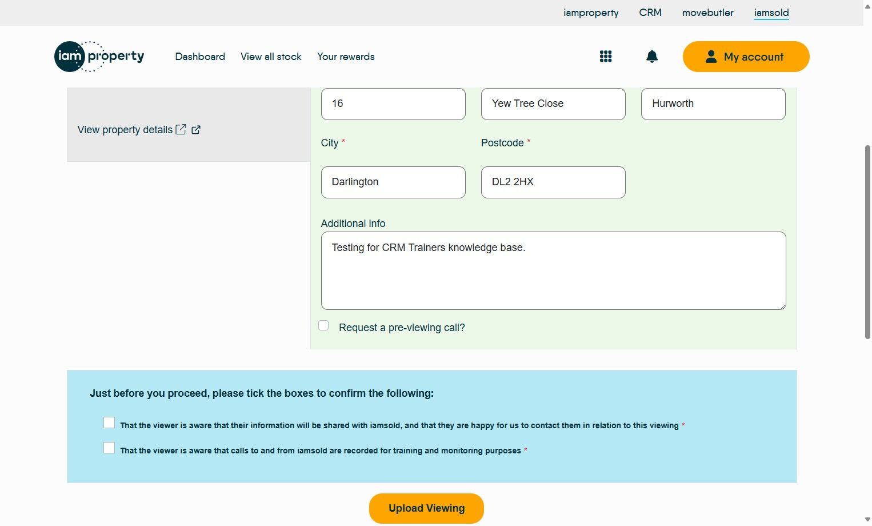Click the first external link icon beside View property details
872x526 pixels.
coord(181,129)
